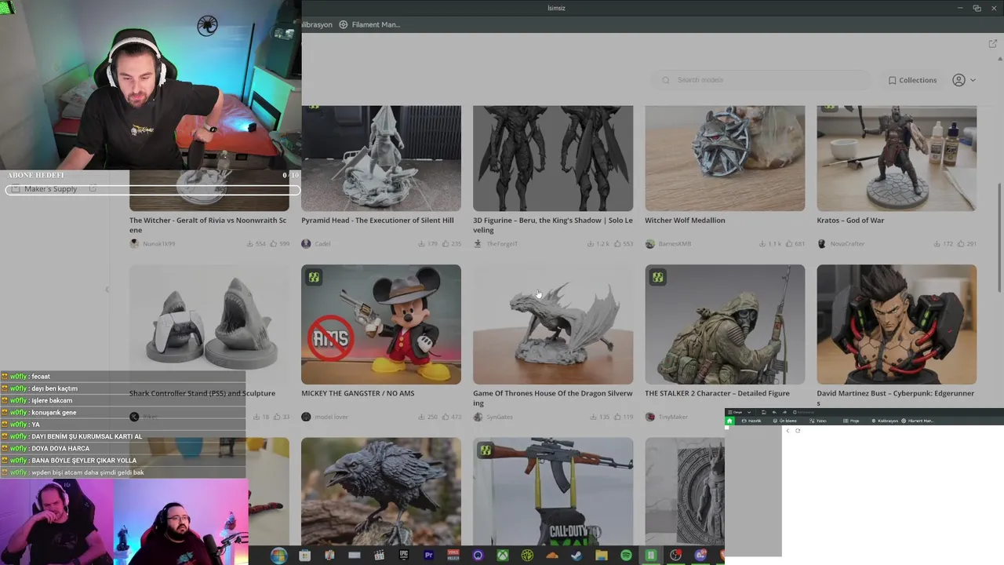The height and width of the screenshot is (565, 1004).
Task: Click the Search models input field
Action: pos(762,80)
